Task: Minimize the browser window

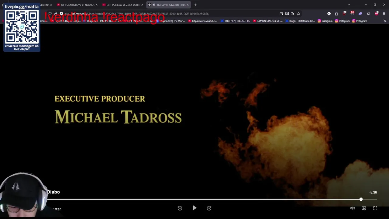Action: (x=366, y=5)
